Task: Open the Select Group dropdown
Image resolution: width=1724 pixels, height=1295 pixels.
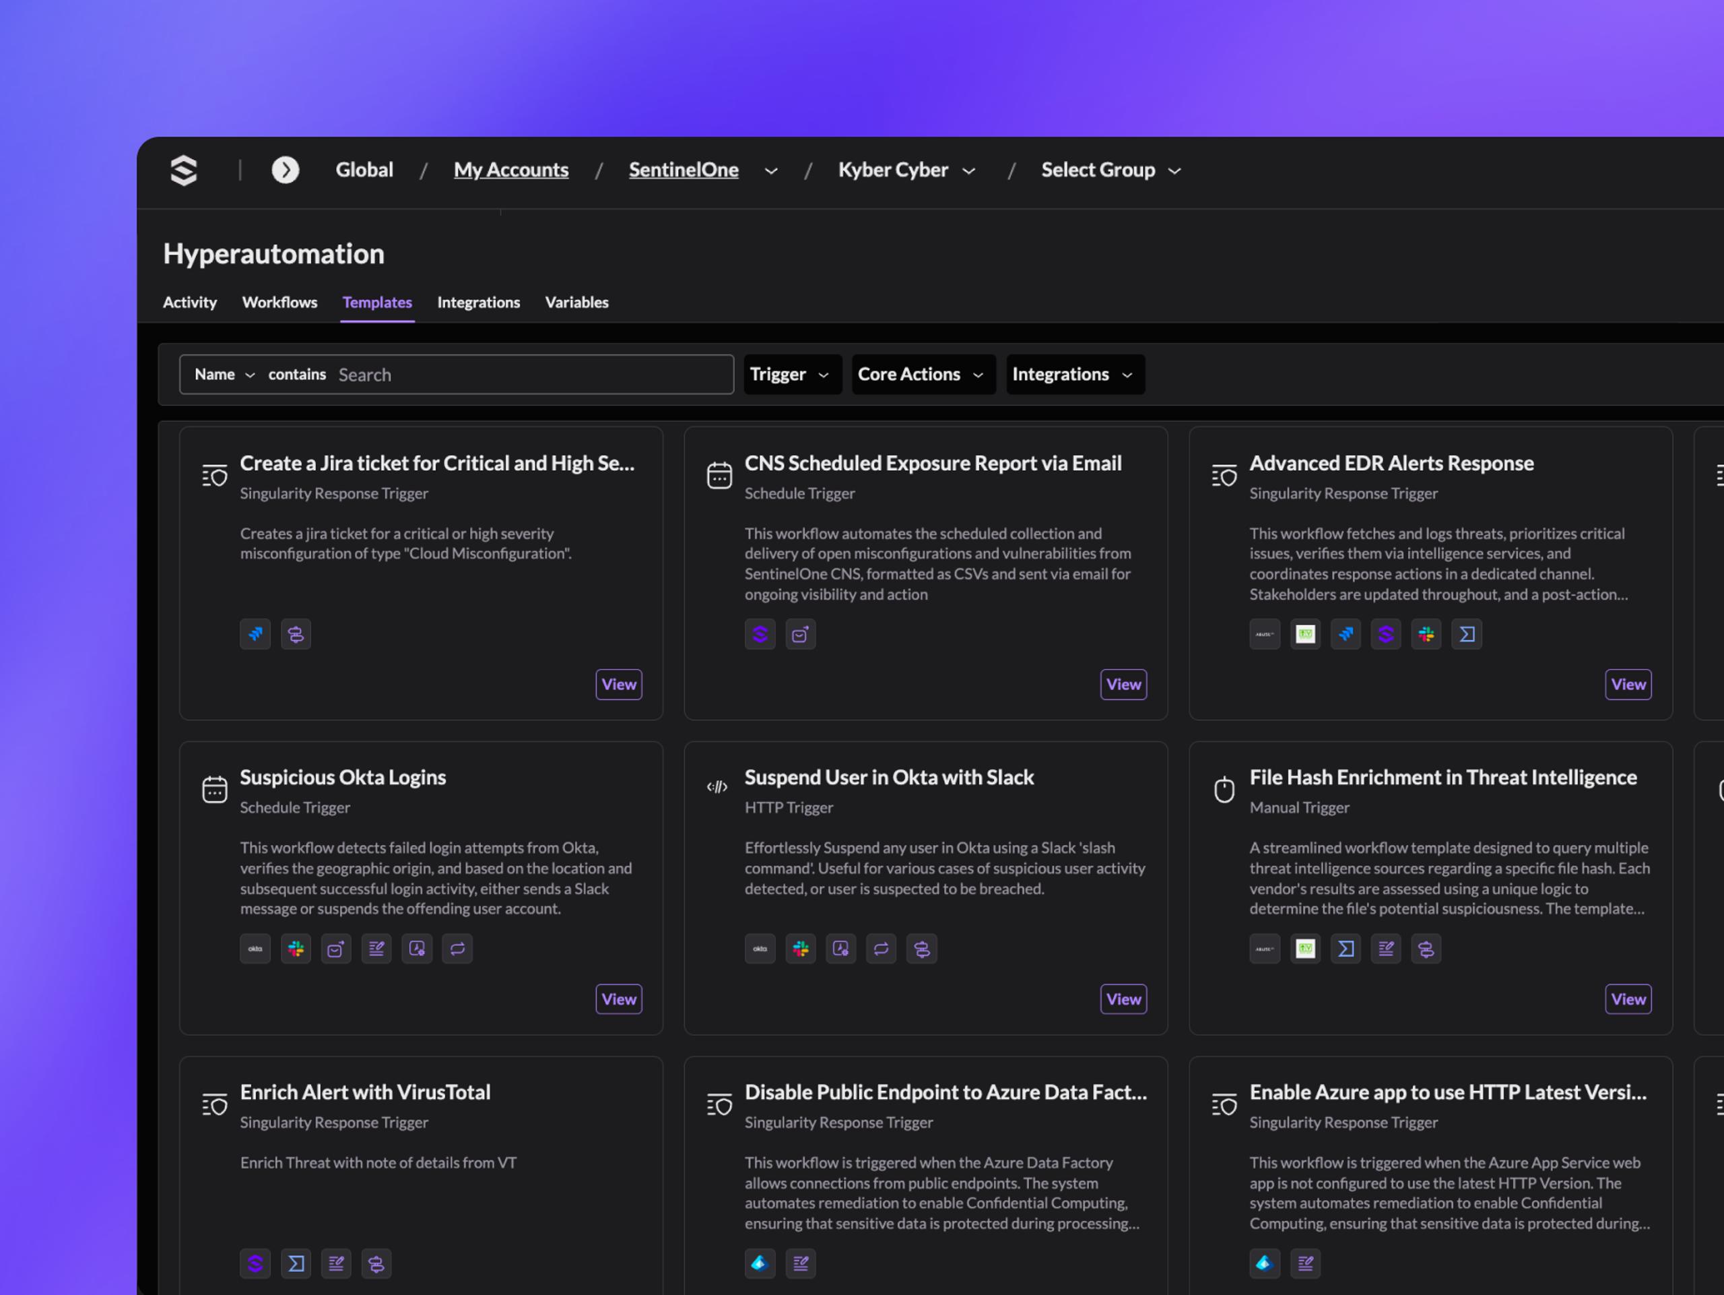Action: coord(1111,170)
